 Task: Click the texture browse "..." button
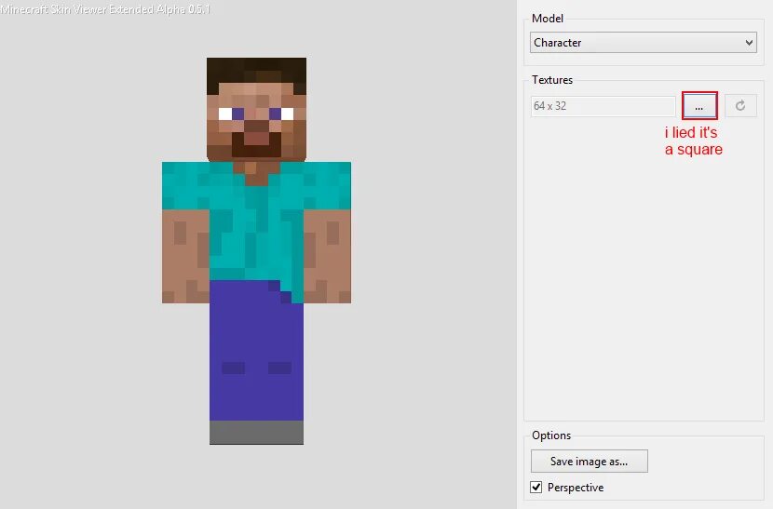[x=699, y=106]
